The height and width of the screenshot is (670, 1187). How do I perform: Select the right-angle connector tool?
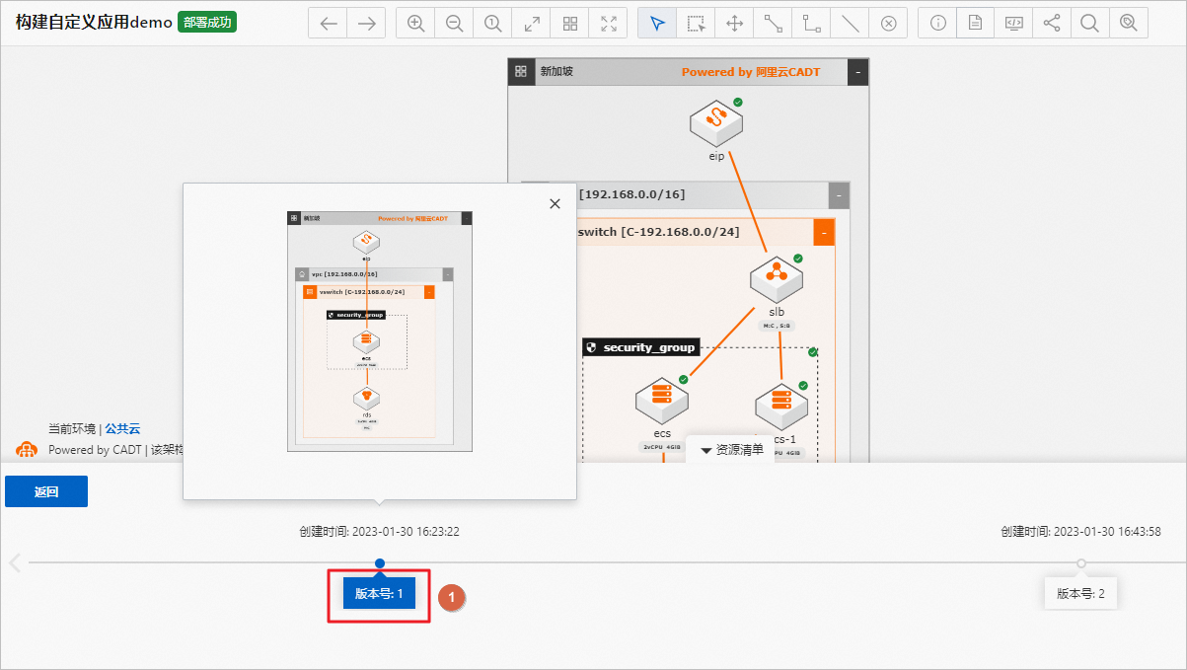(812, 24)
